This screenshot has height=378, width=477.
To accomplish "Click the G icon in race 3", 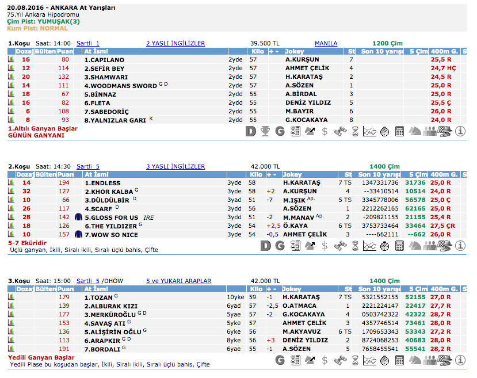I will point(280,361).
